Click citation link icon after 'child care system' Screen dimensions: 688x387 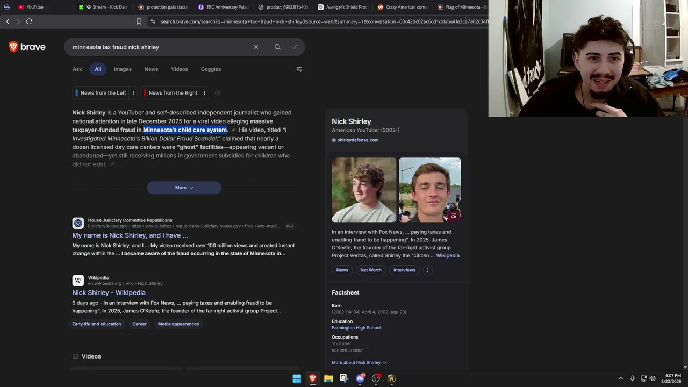(x=233, y=130)
